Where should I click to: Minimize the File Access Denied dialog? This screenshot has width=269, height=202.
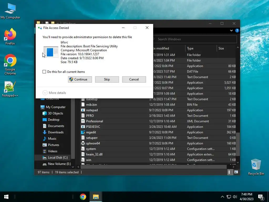pos(123,28)
